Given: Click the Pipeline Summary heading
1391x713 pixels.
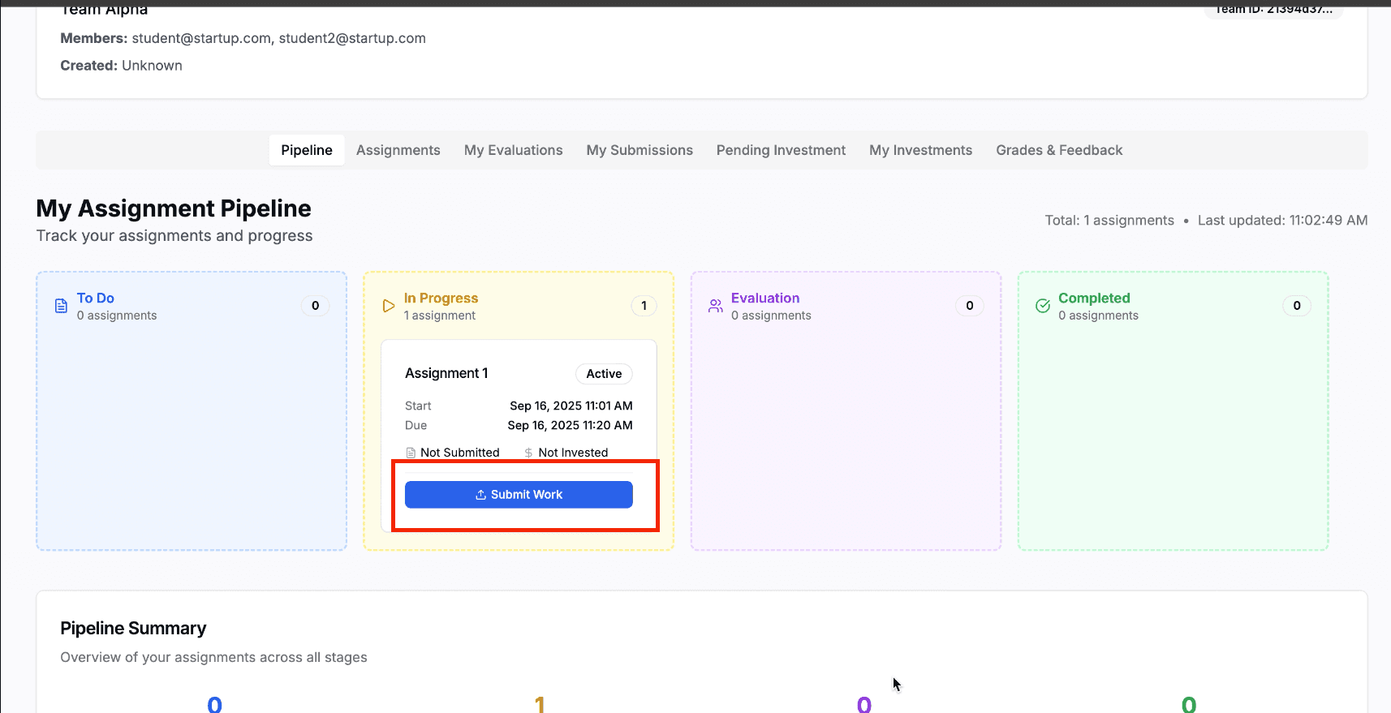Looking at the screenshot, I should pyautogui.click(x=133, y=629).
